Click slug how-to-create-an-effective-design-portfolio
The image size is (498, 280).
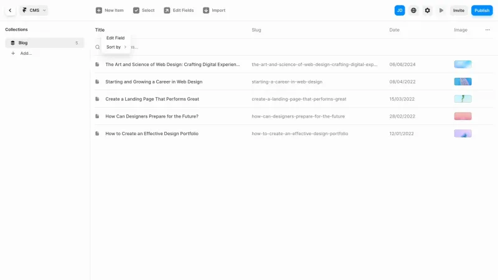pos(300,134)
